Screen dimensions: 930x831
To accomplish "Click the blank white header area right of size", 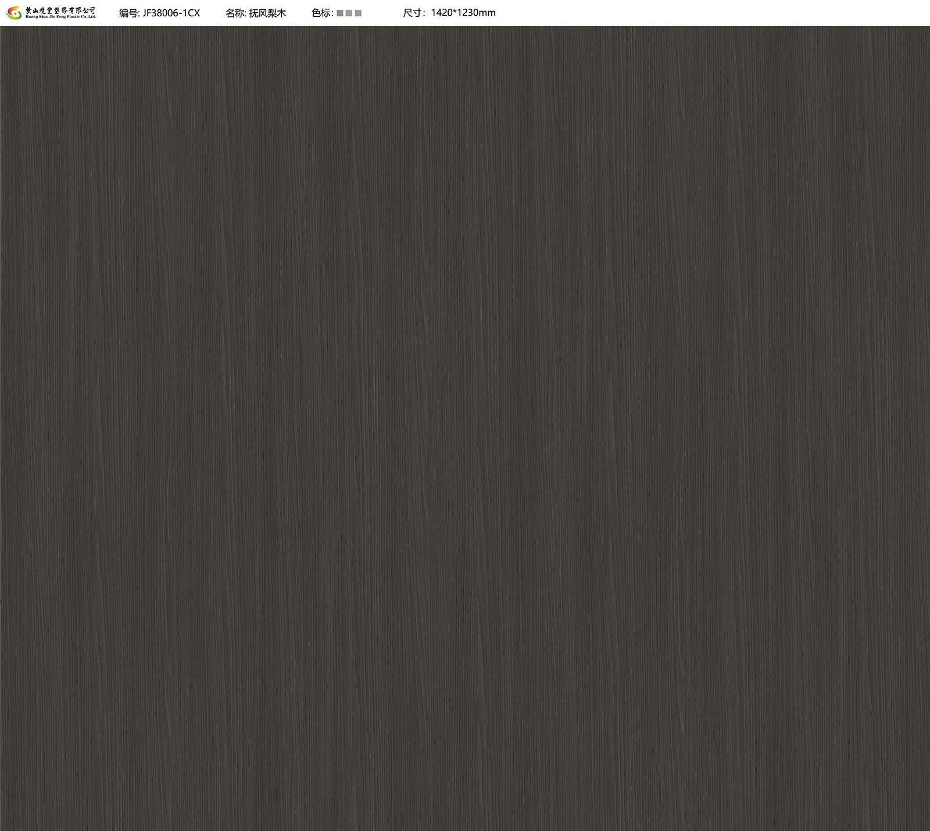I will 697,13.
